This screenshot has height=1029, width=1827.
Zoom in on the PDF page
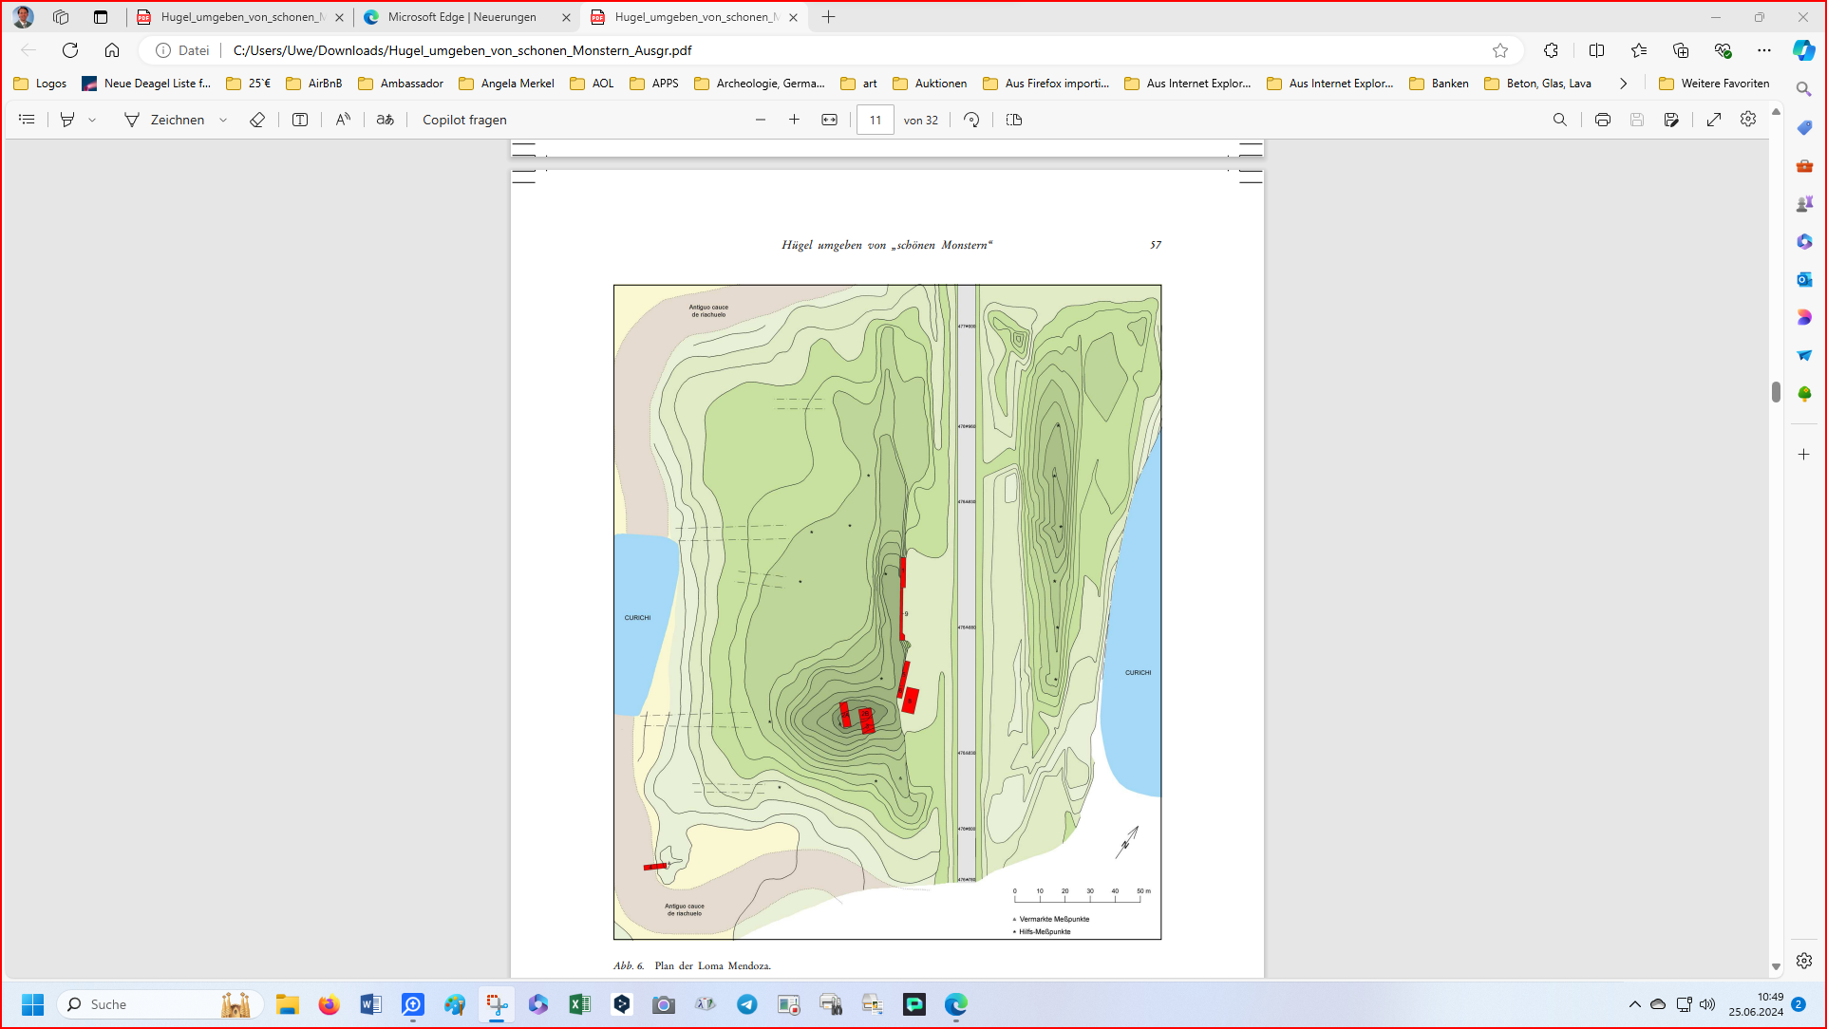click(x=795, y=120)
